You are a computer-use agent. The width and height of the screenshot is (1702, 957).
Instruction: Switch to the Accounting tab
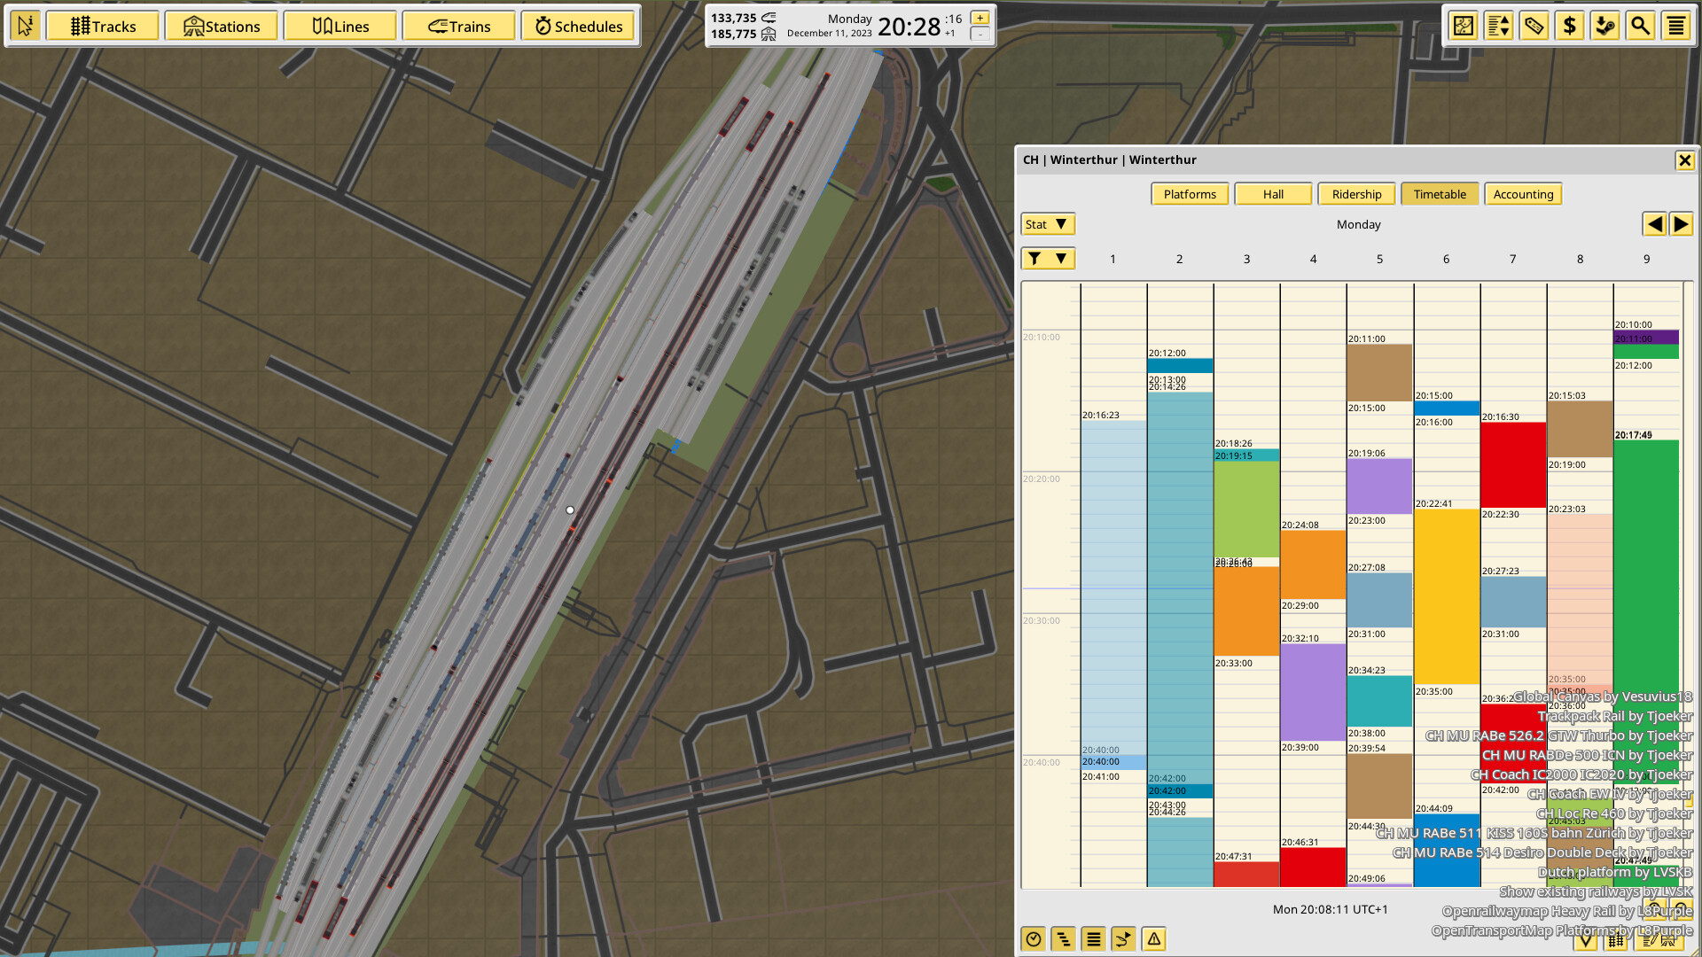pos(1523,194)
